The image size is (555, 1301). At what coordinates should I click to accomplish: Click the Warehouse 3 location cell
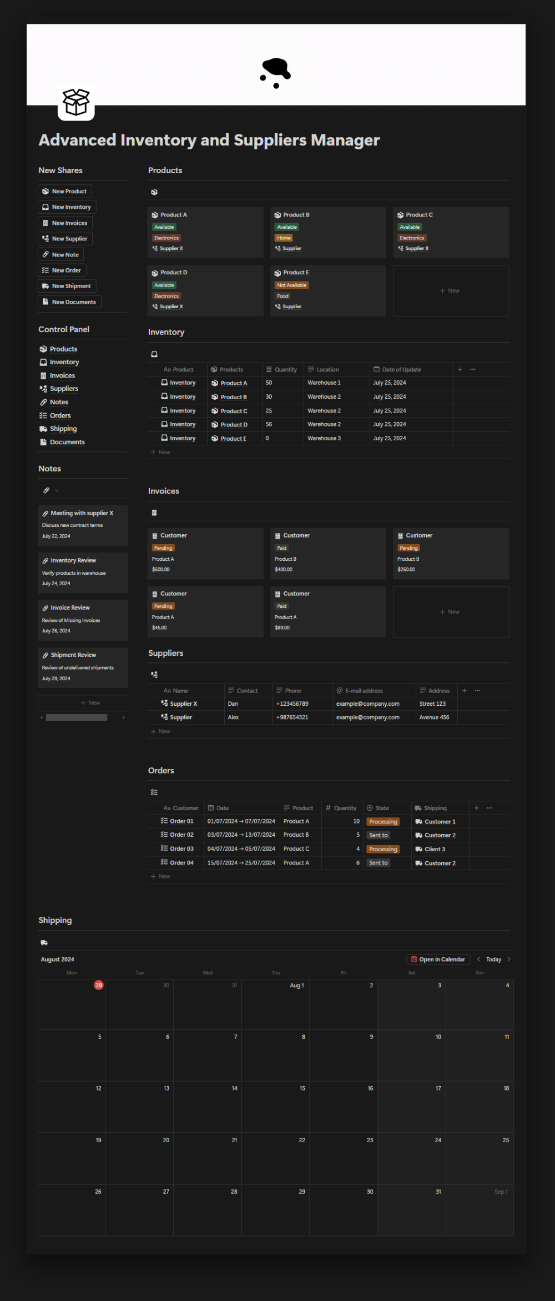[337, 438]
